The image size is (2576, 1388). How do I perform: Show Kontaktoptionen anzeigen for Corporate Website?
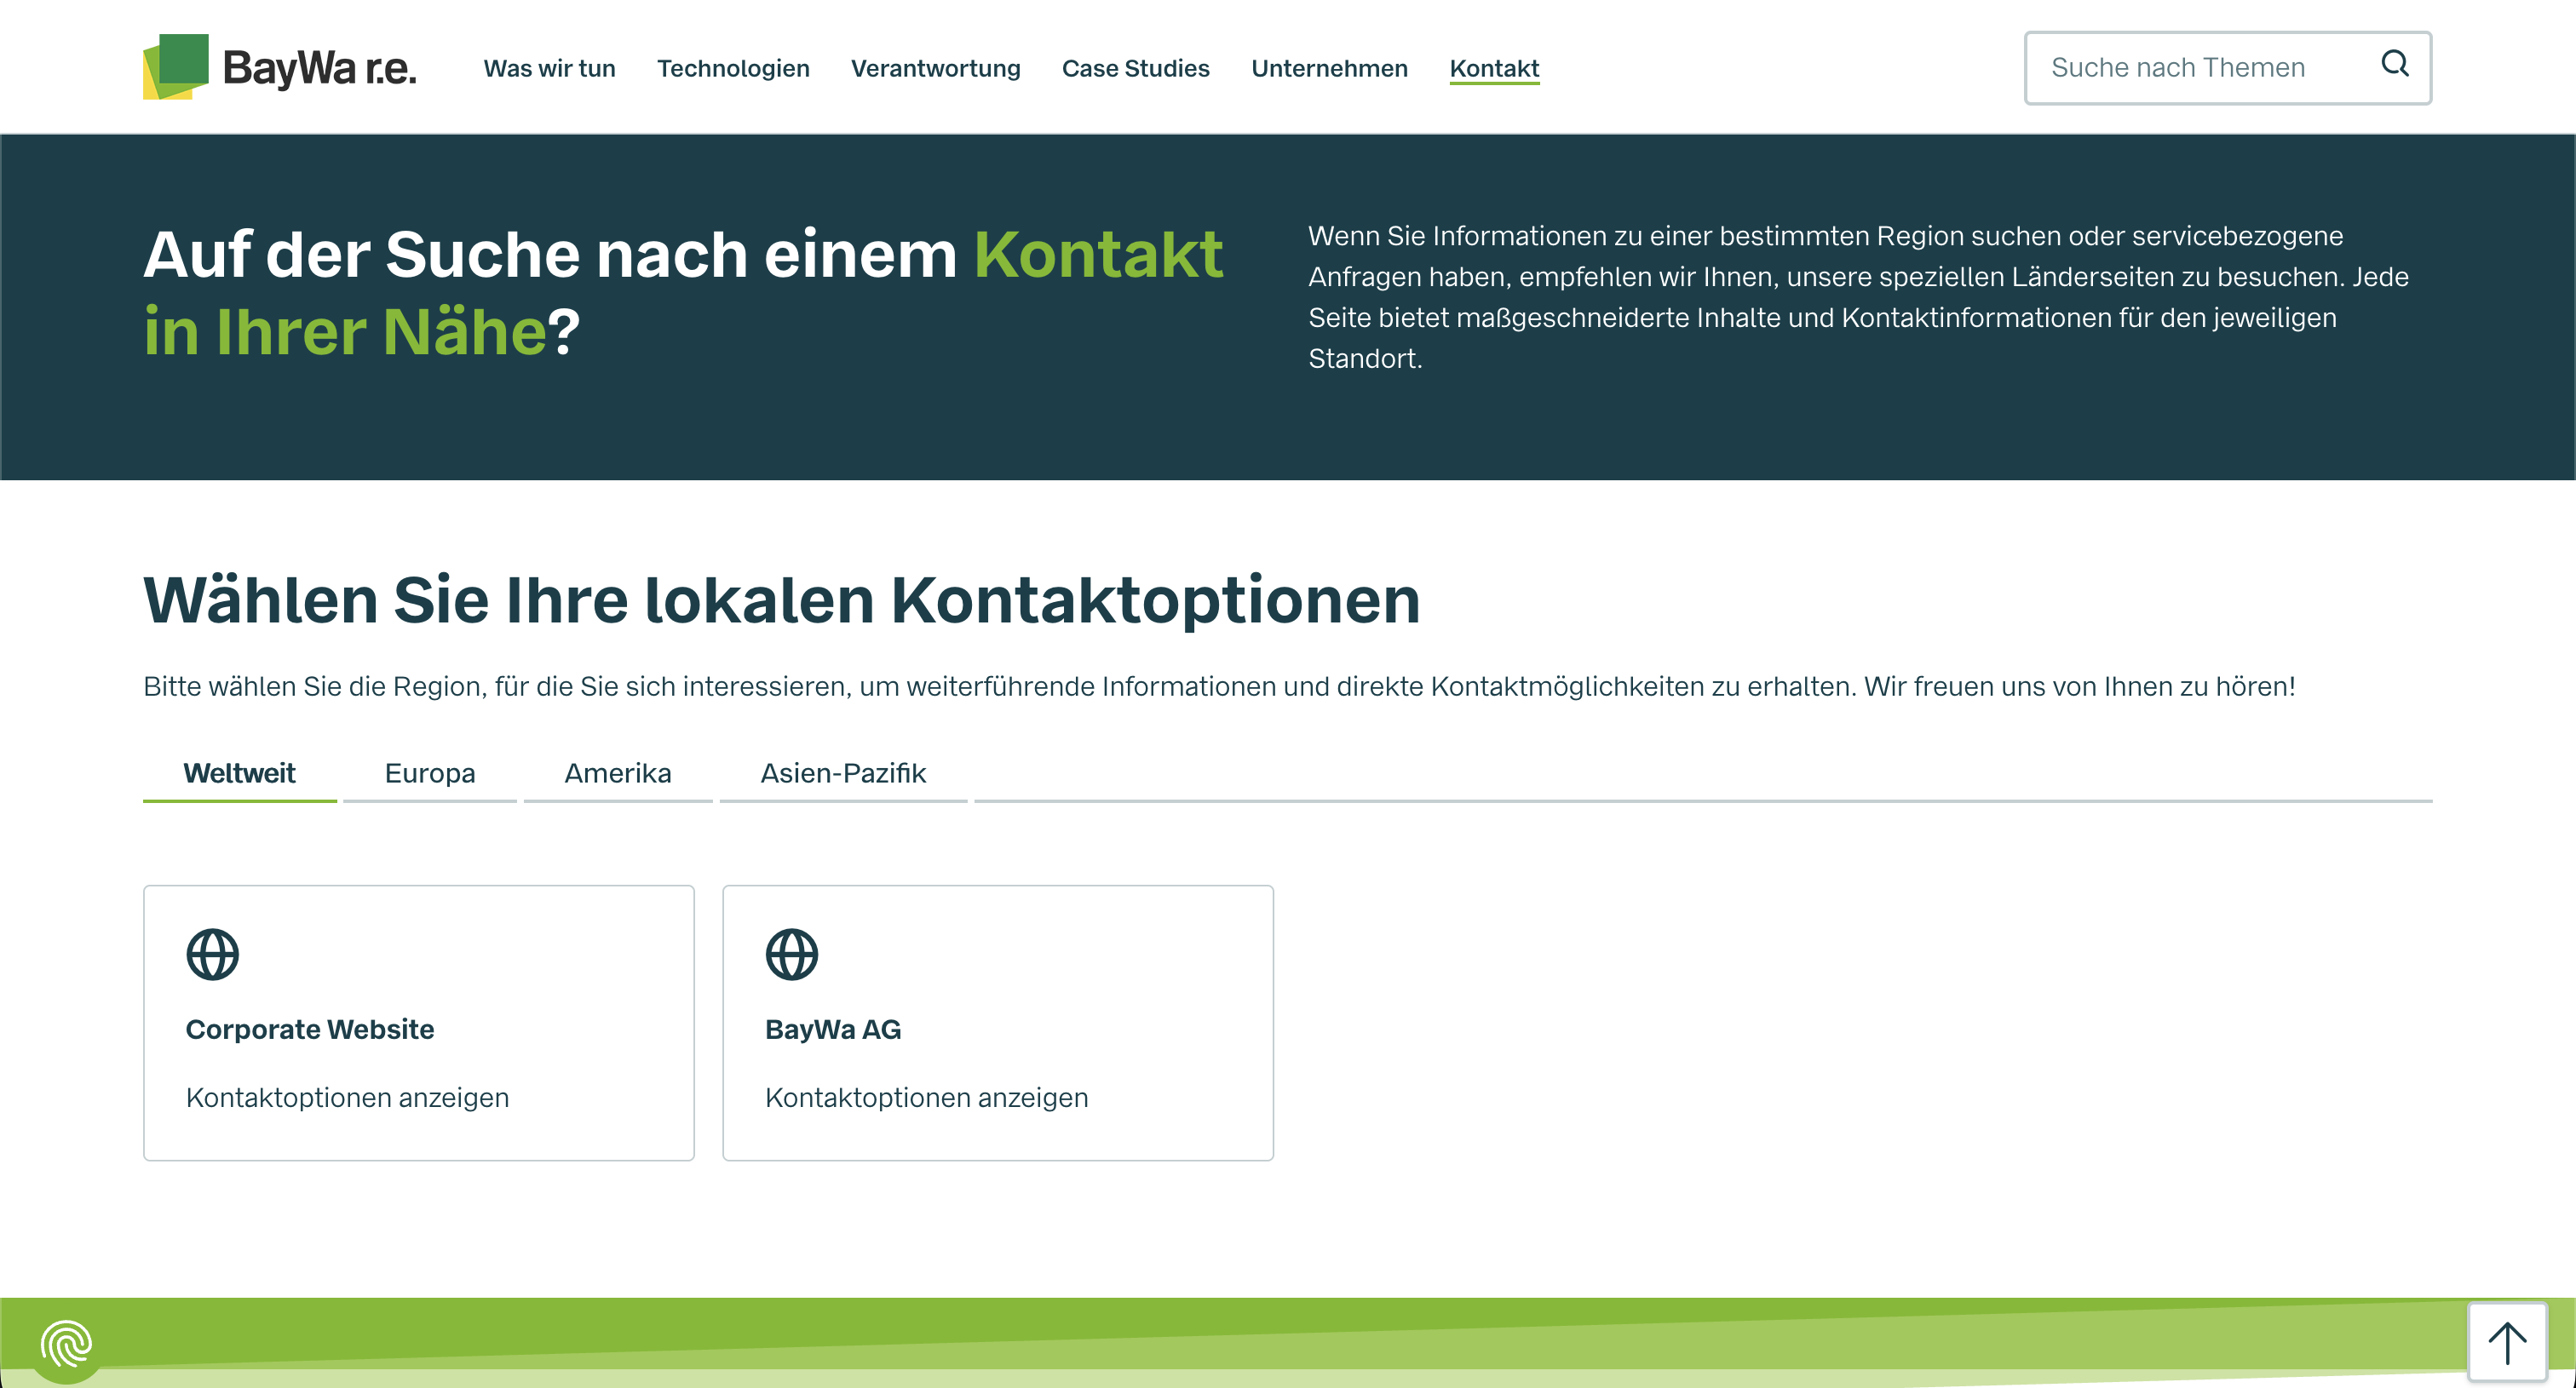coord(347,1098)
